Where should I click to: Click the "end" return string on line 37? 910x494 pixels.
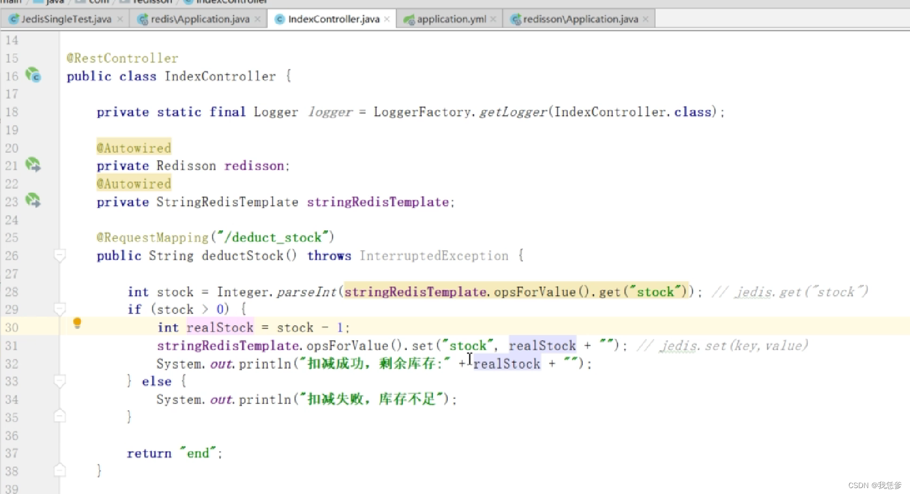(x=198, y=453)
